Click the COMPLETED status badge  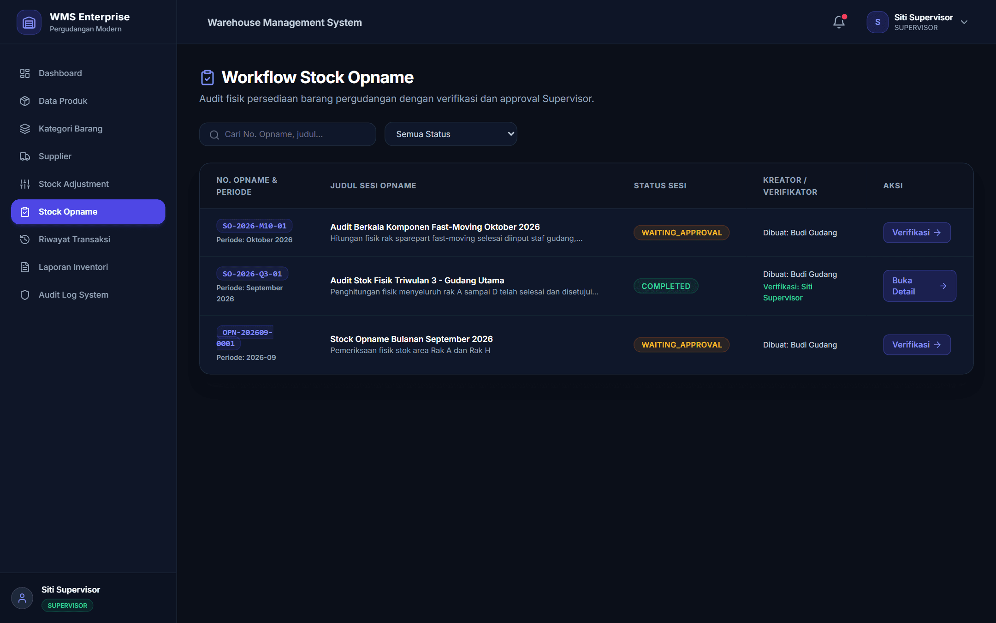pyautogui.click(x=666, y=286)
